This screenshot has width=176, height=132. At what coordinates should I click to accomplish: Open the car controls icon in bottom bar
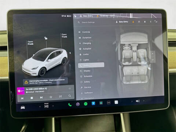[23, 107]
